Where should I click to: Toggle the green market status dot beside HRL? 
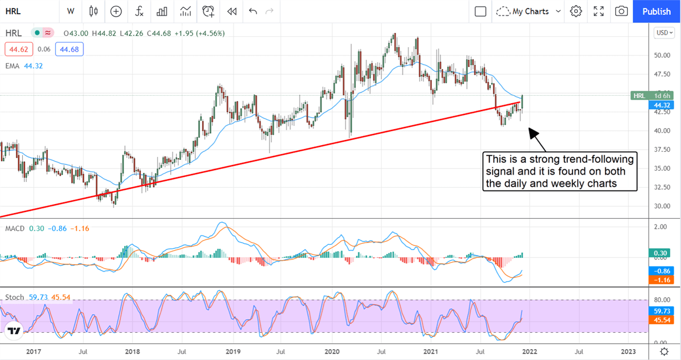(x=37, y=33)
